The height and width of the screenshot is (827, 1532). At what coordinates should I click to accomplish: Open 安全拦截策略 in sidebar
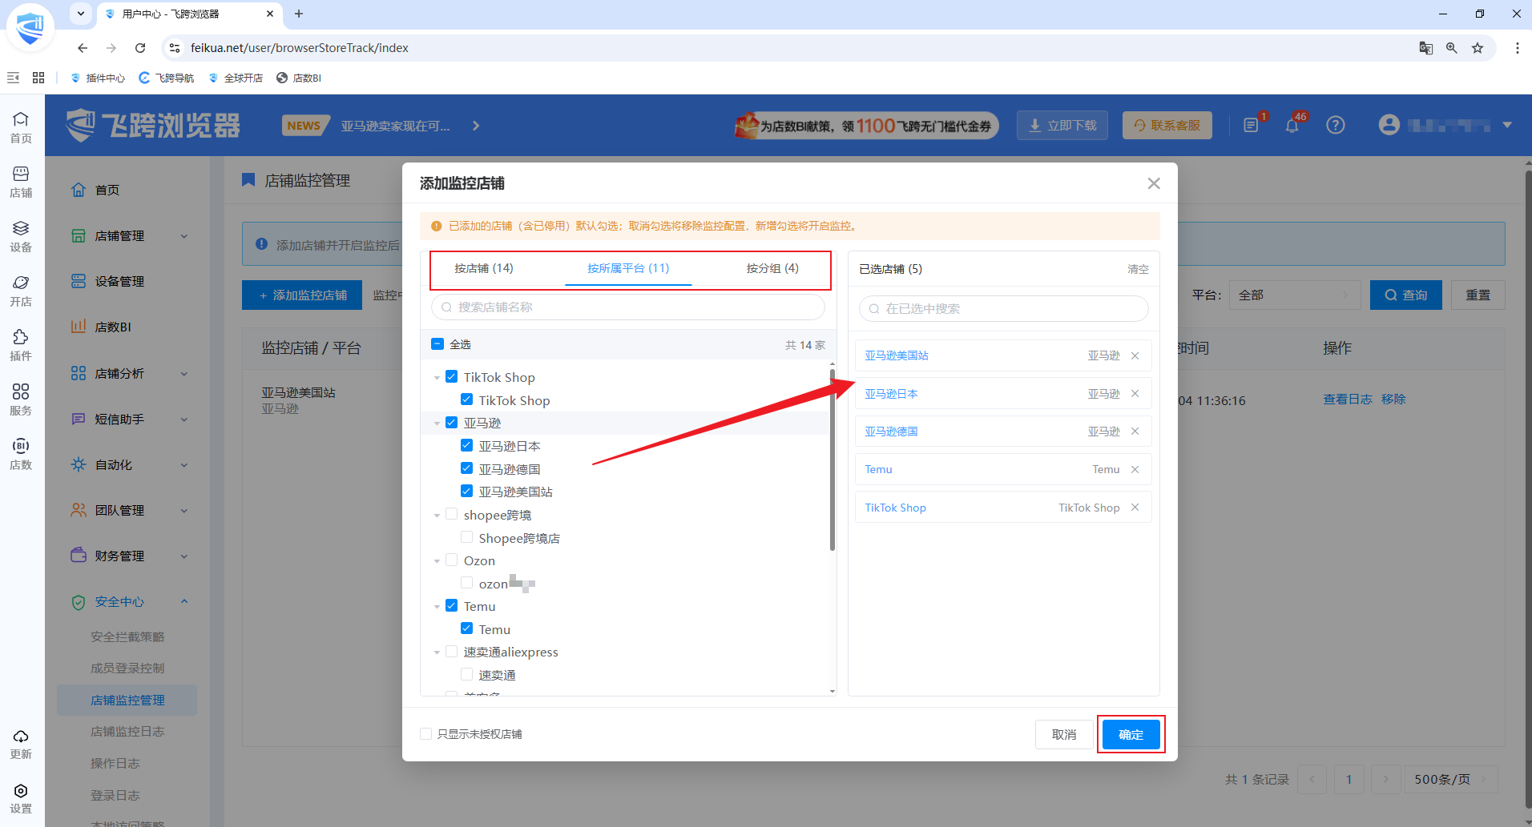pyautogui.click(x=127, y=637)
